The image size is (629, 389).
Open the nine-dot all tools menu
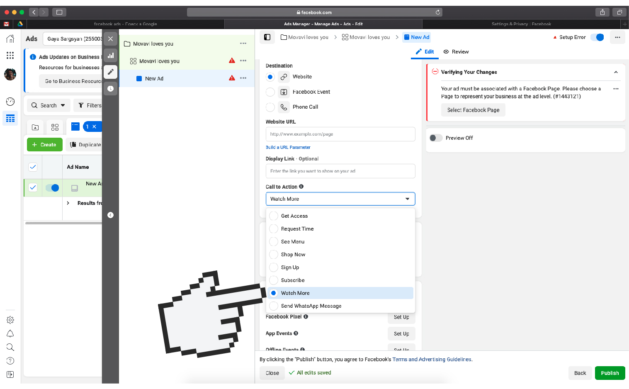10,55
